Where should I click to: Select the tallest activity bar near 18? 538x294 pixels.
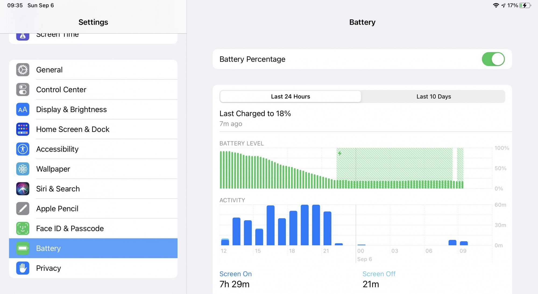[x=305, y=225]
